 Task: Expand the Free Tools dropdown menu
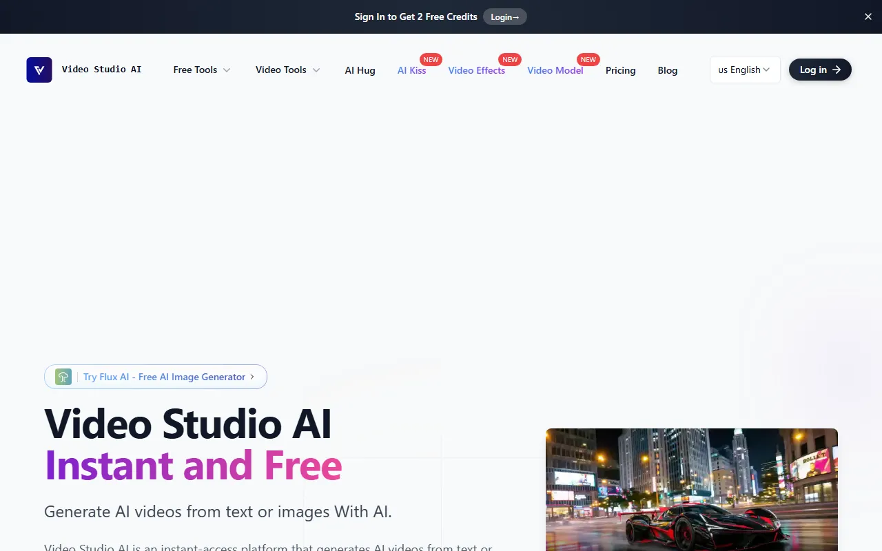point(201,70)
